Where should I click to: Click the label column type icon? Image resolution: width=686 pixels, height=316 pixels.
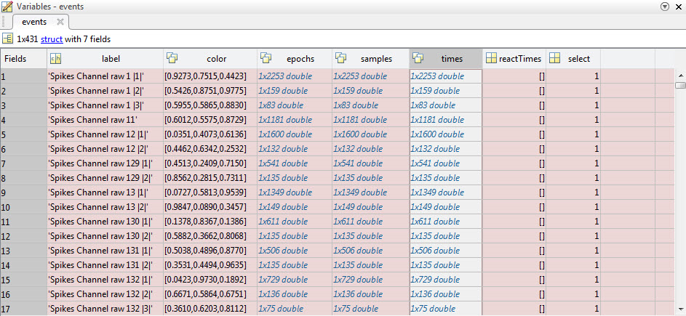pos(56,59)
